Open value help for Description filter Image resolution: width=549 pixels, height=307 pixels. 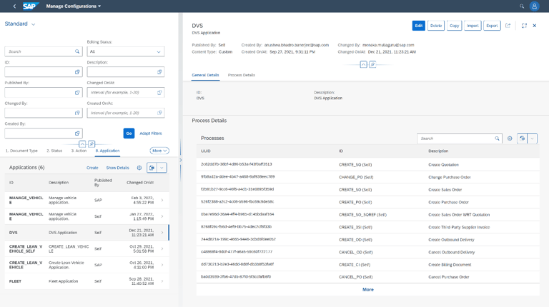[x=159, y=72]
